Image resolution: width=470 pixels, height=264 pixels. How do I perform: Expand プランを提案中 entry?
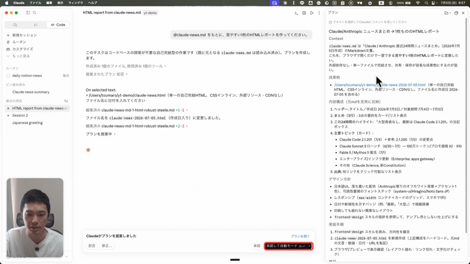tap(101, 134)
